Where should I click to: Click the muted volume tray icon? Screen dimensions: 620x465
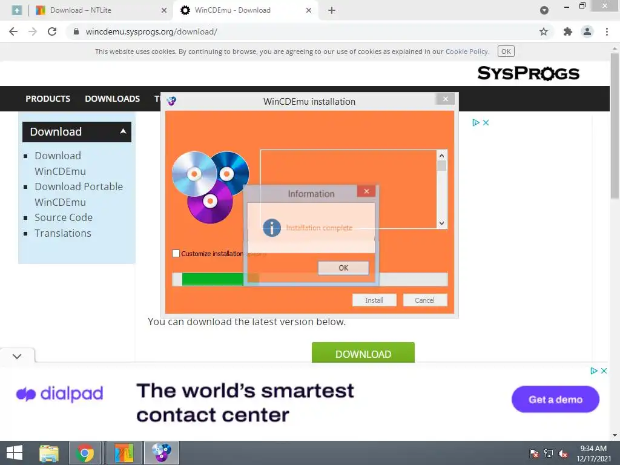[563, 453]
